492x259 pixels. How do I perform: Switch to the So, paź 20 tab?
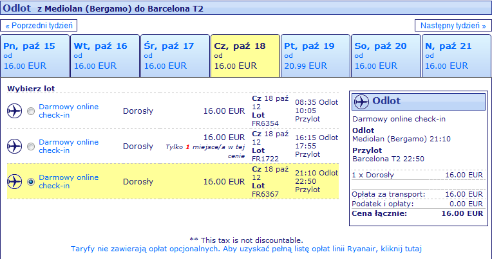386,56
